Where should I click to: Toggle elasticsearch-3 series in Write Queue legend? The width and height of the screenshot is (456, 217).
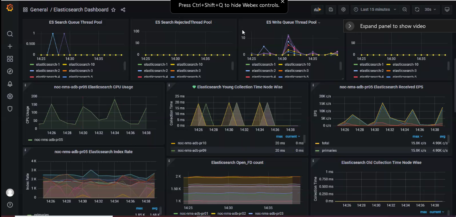click(x=297, y=71)
